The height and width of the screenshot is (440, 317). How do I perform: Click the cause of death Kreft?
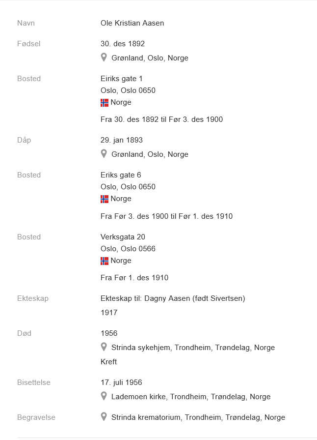pyautogui.click(x=108, y=362)
